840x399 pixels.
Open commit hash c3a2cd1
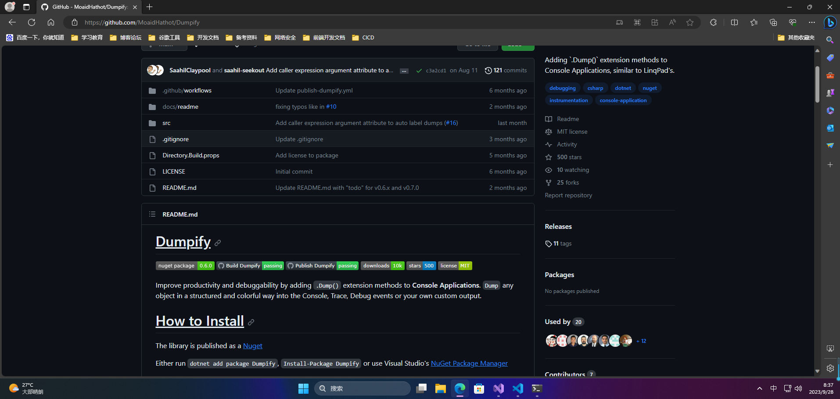coord(436,71)
